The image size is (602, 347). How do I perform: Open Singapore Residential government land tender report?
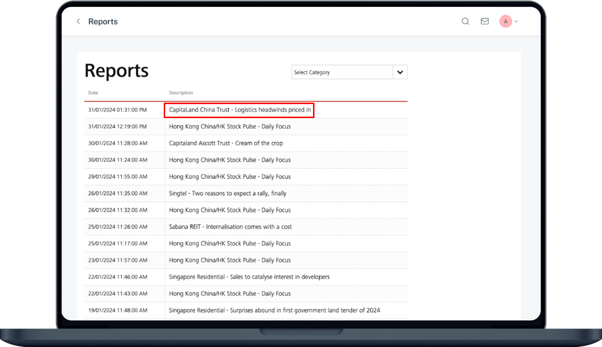(275, 310)
